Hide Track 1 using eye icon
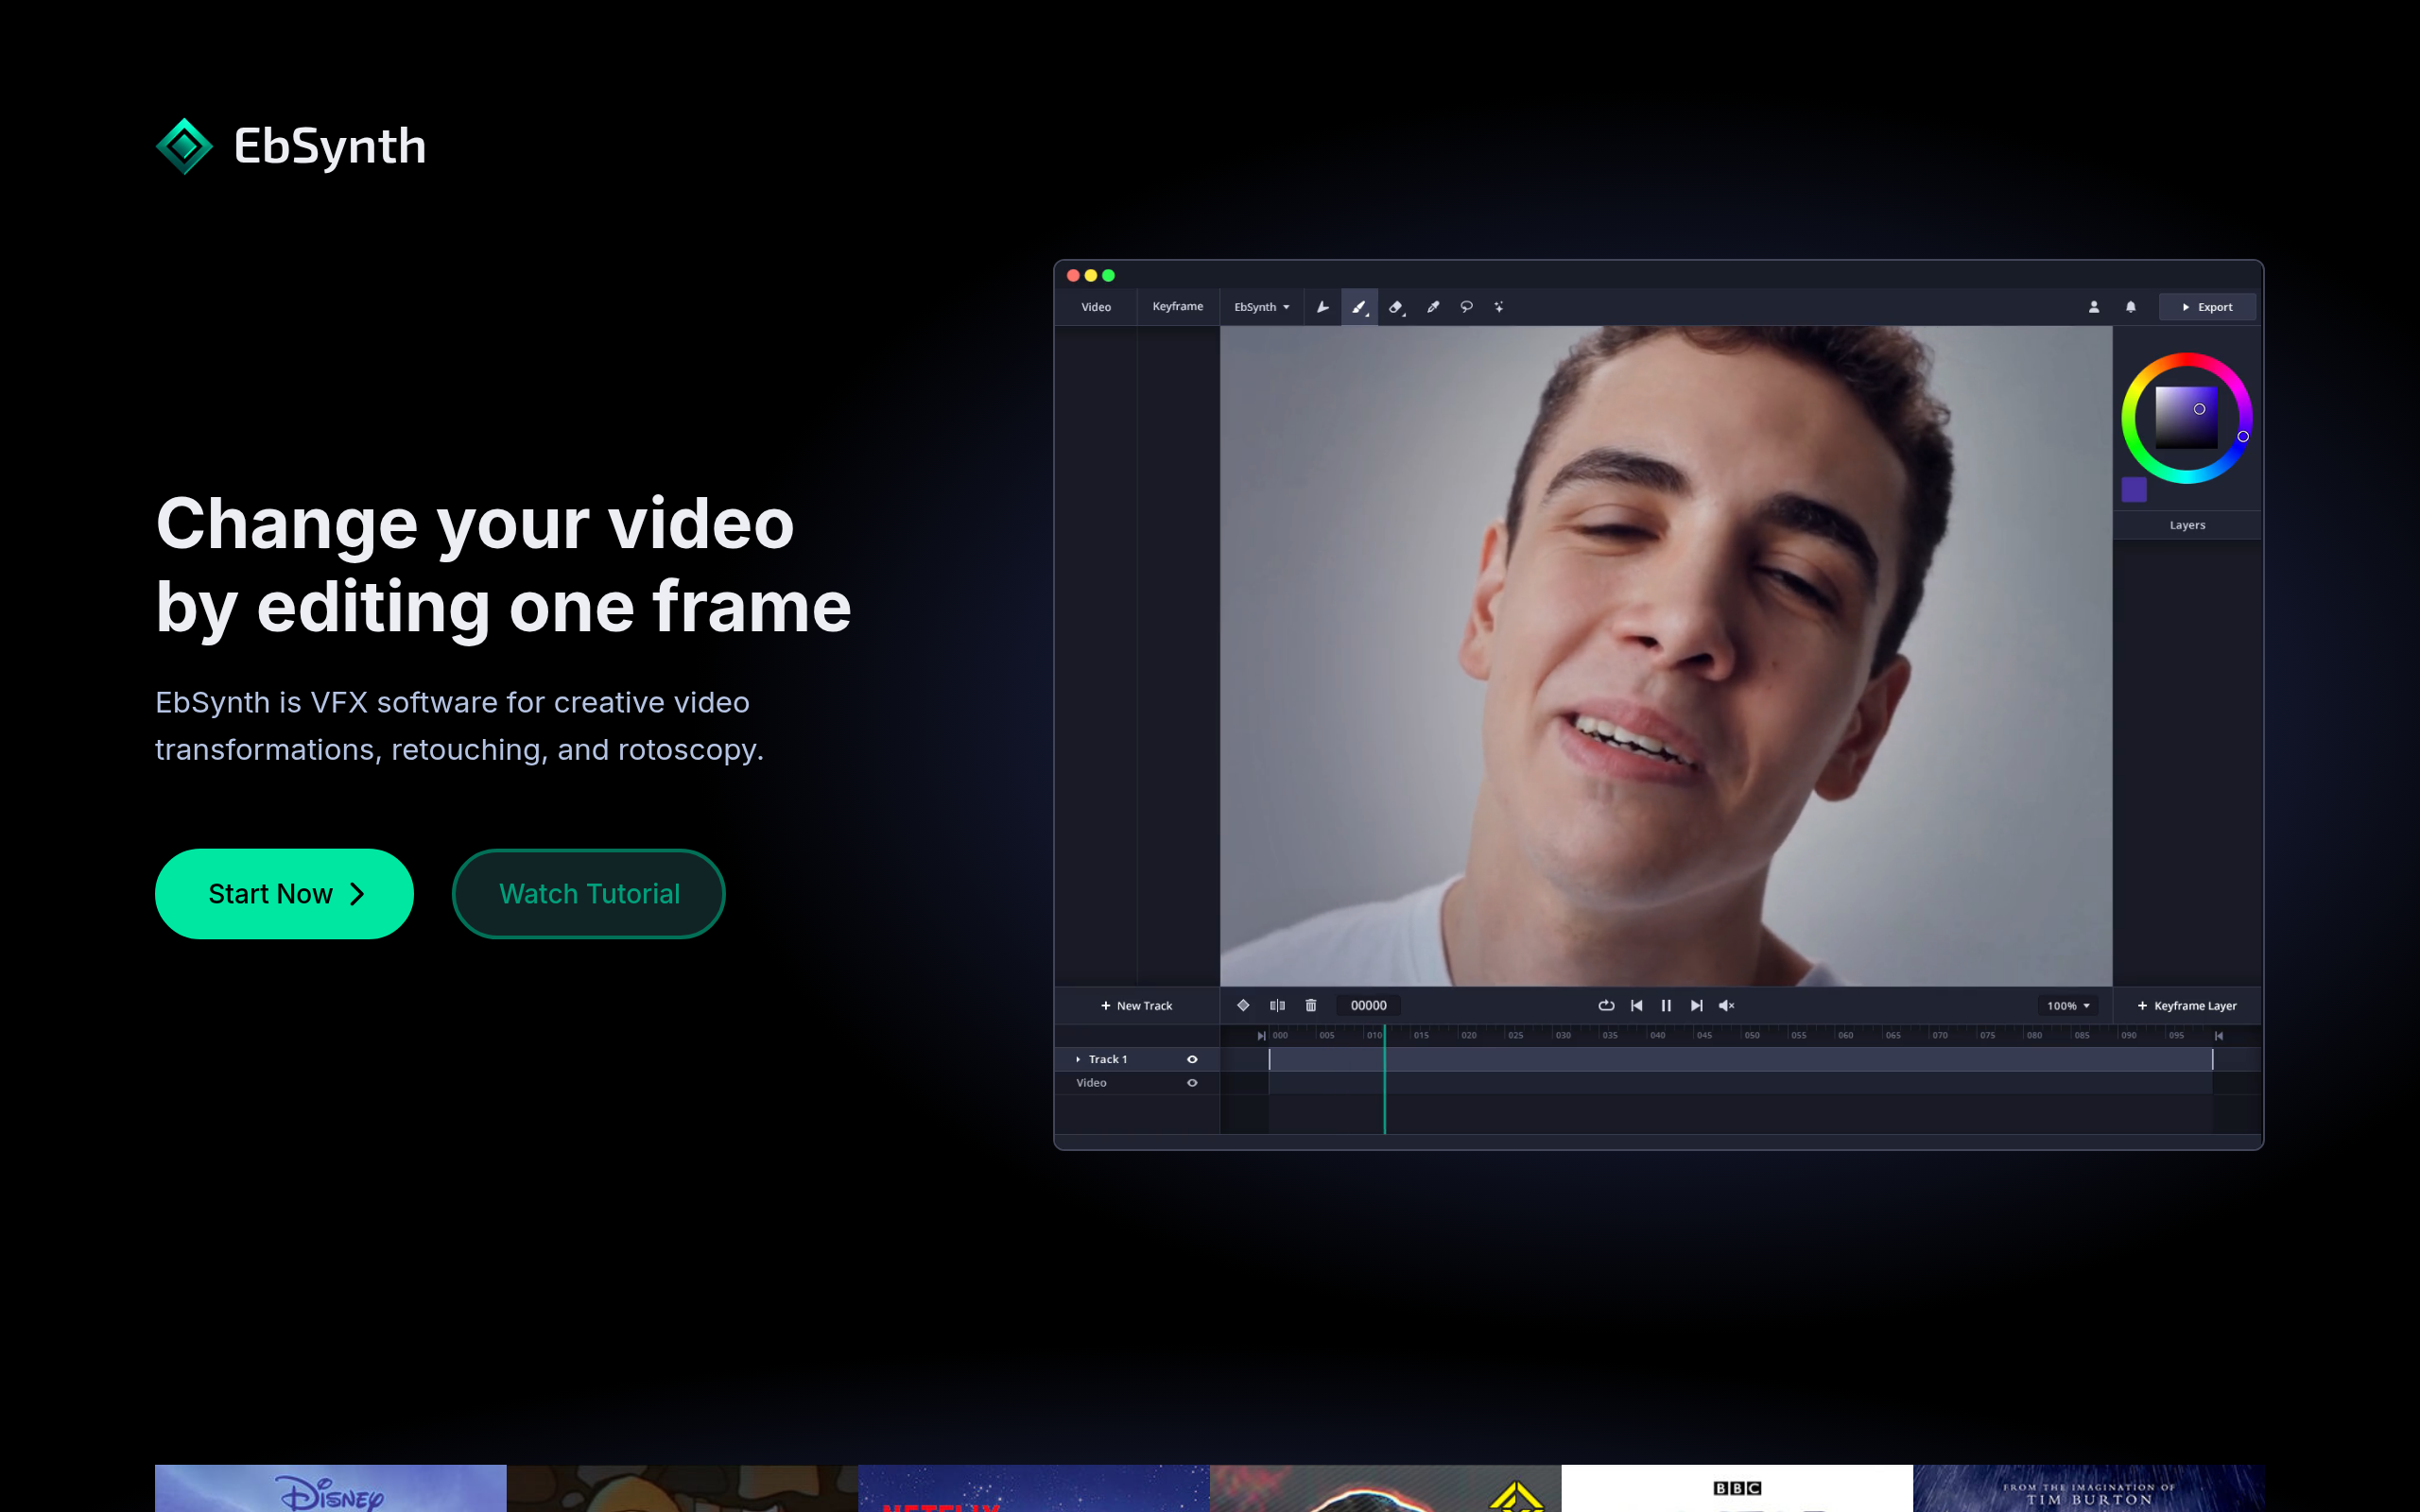The width and height of the screenshot is (2420, 1512). [1192, 1059]
